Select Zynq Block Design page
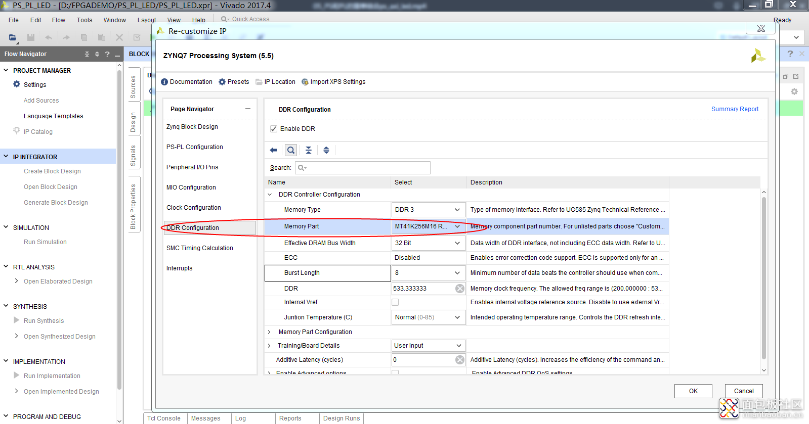This screenshot has height=424, width=809. (192, 127)
